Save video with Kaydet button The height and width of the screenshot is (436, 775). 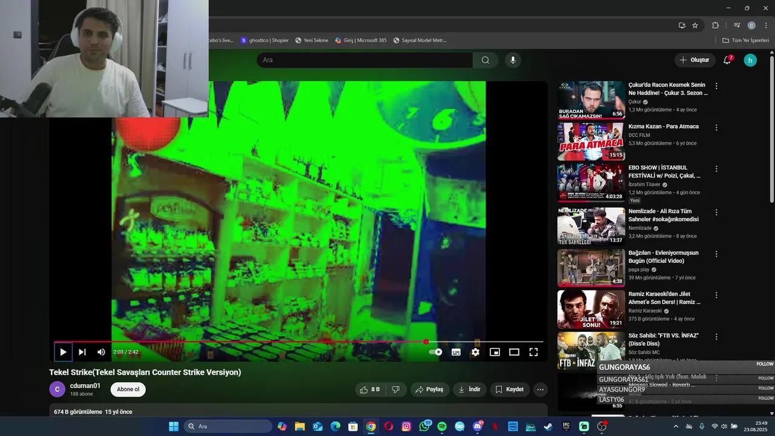click(x=509, y=389)
